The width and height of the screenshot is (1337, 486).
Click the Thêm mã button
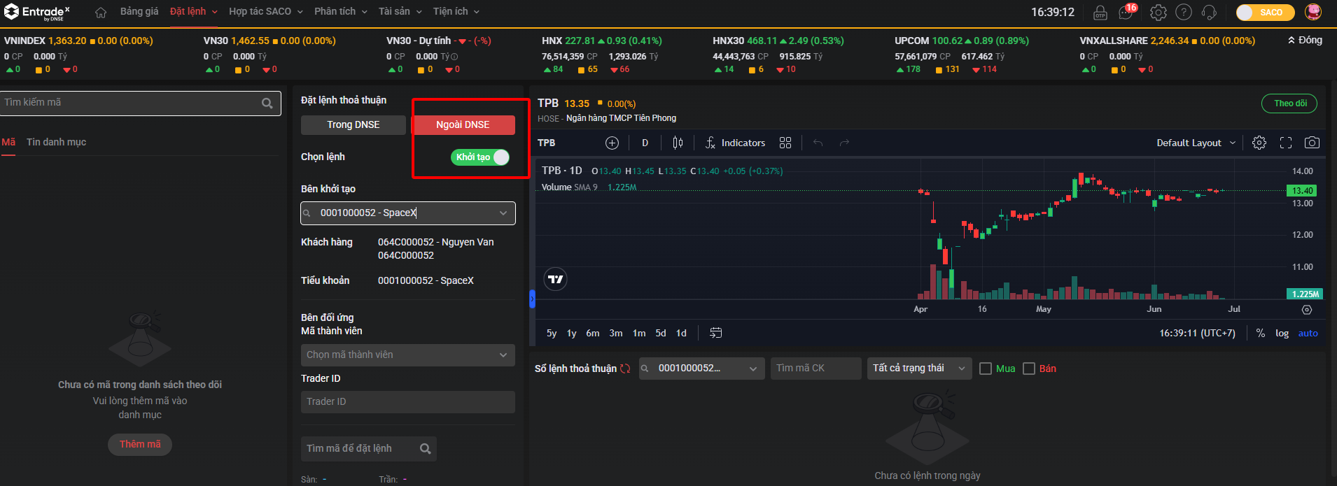[140, 444]
